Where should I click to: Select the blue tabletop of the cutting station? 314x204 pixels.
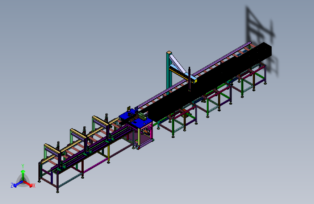tap(142, 123)
